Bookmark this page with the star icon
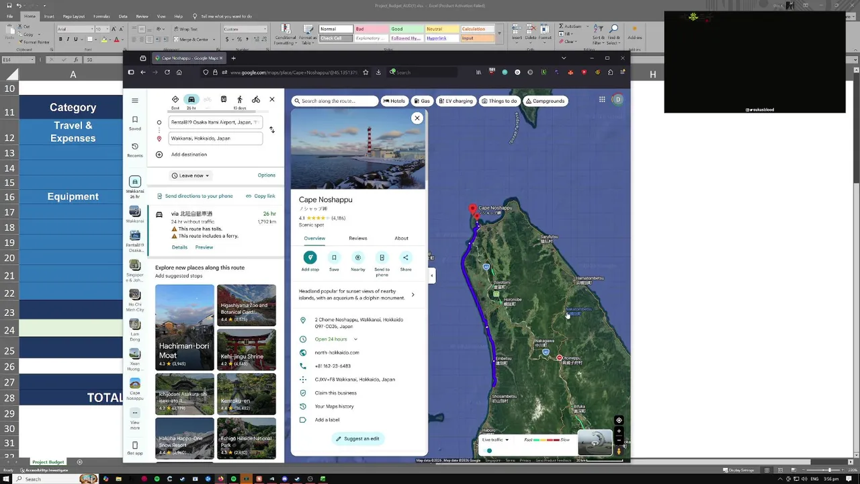This screenshot has height=484, width=860. (x=365, y=73)
